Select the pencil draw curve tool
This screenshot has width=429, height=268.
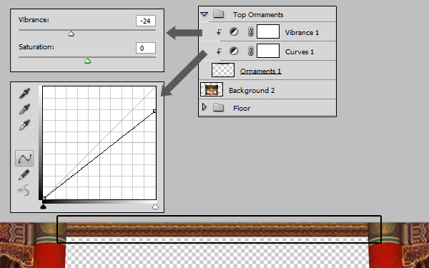[24, 175]
